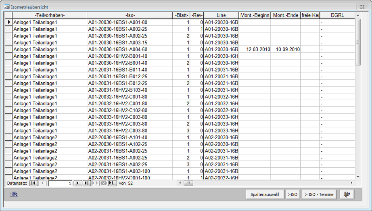The width and height of the screenshot is (372, 211).
Task: Jump to last record navigation button
Action: tap(86, 183)
